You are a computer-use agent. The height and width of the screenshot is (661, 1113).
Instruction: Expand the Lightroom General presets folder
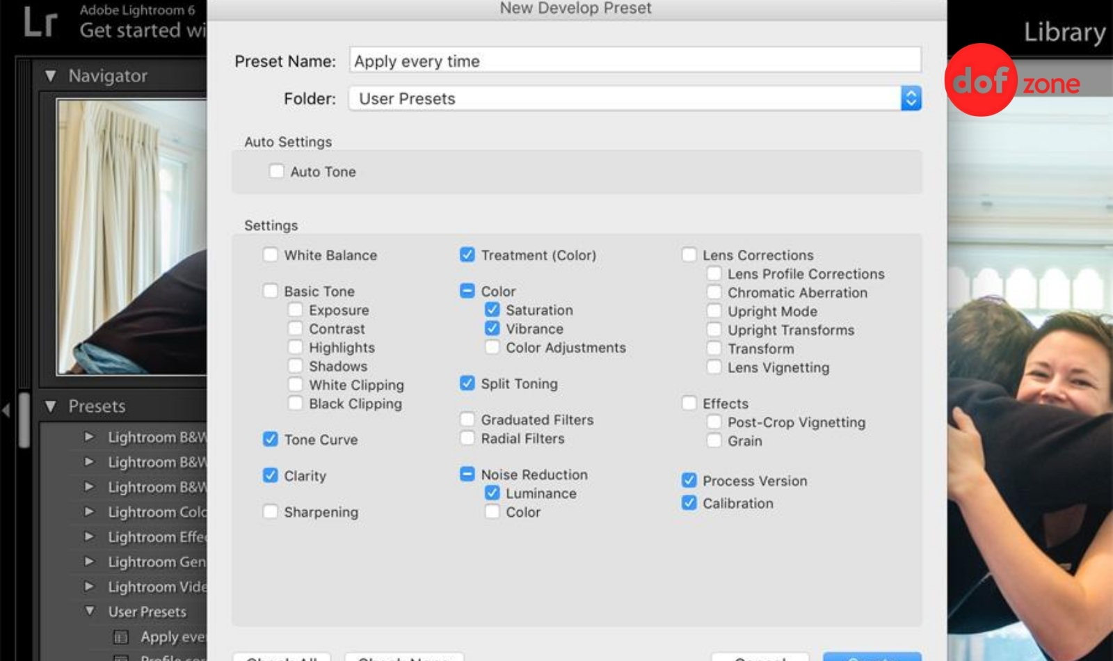[89, 562]
